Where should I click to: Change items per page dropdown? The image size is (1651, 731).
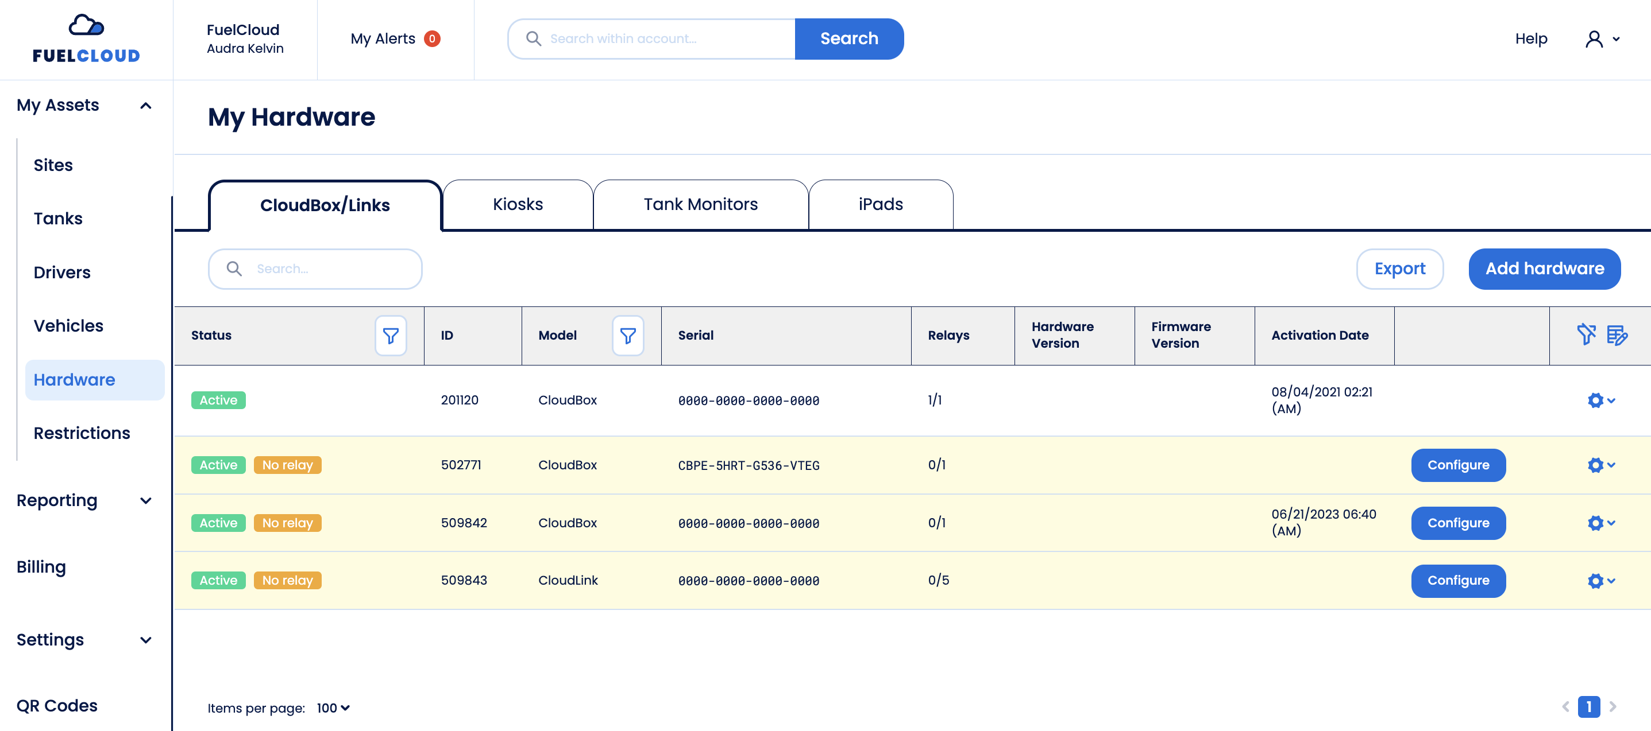(333, 708)
